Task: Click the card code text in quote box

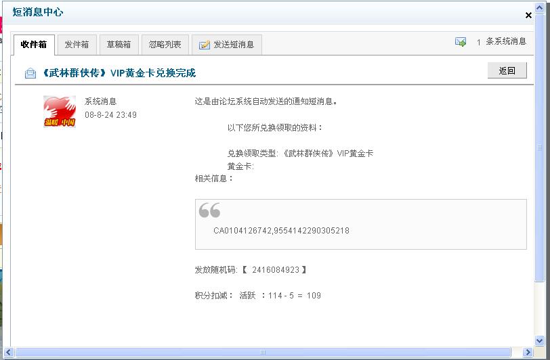Action: pos(281,231)
